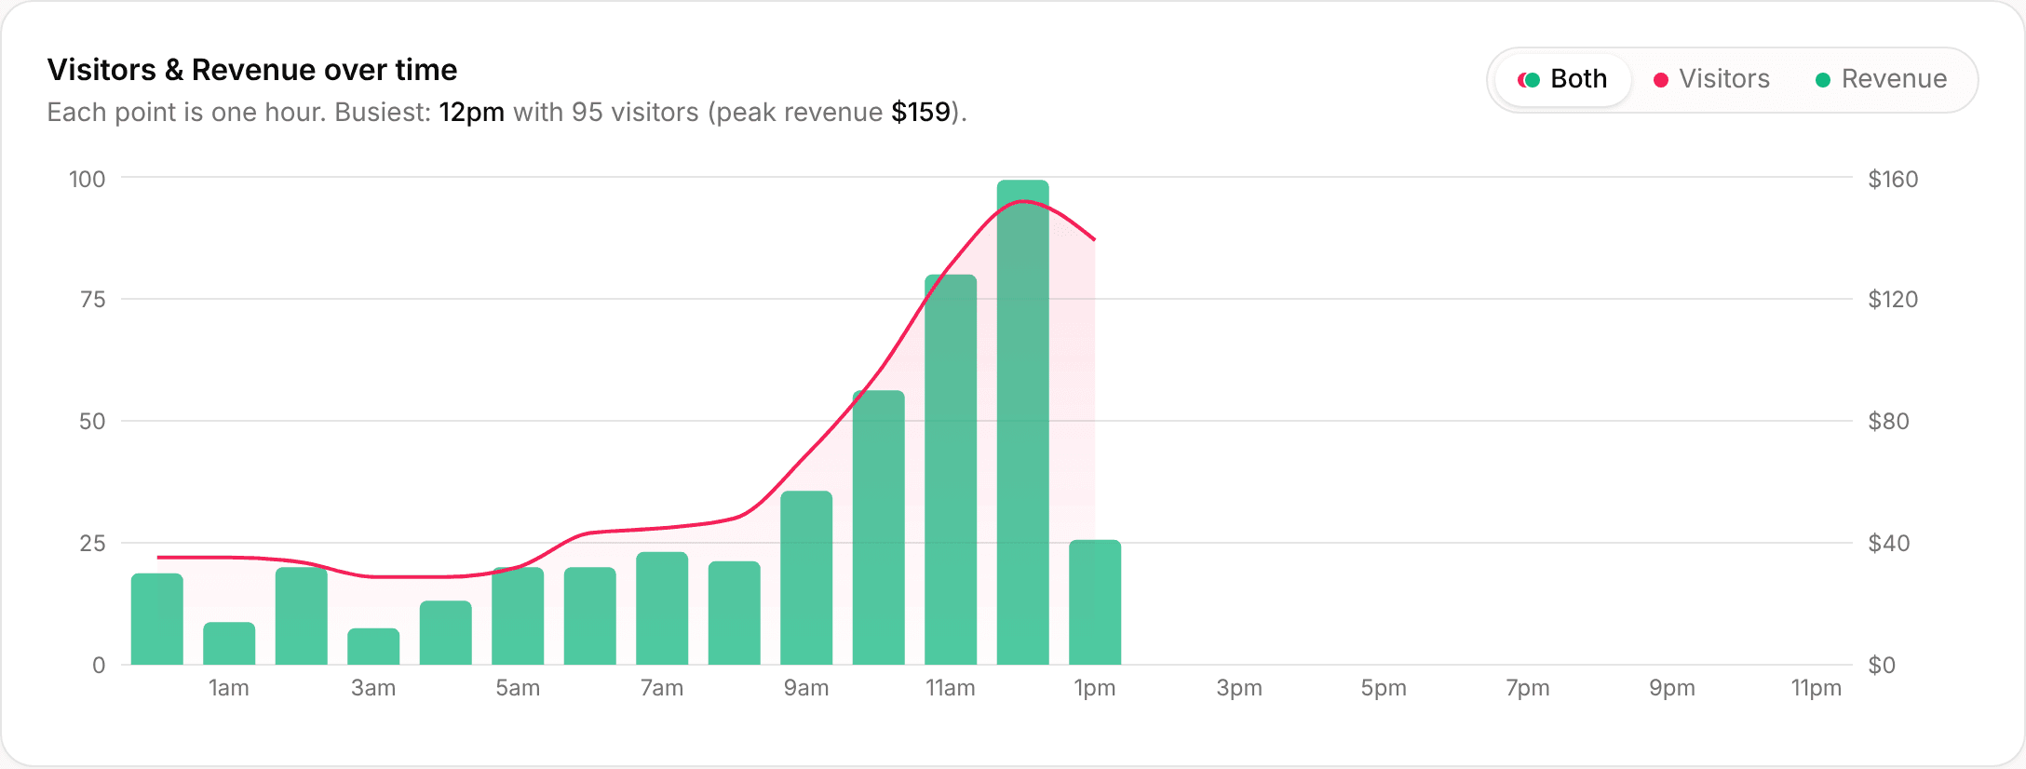This screenshot has height=769, width=2026.
Task: Click the '75' visitors axis label
Action: (93, 299)
